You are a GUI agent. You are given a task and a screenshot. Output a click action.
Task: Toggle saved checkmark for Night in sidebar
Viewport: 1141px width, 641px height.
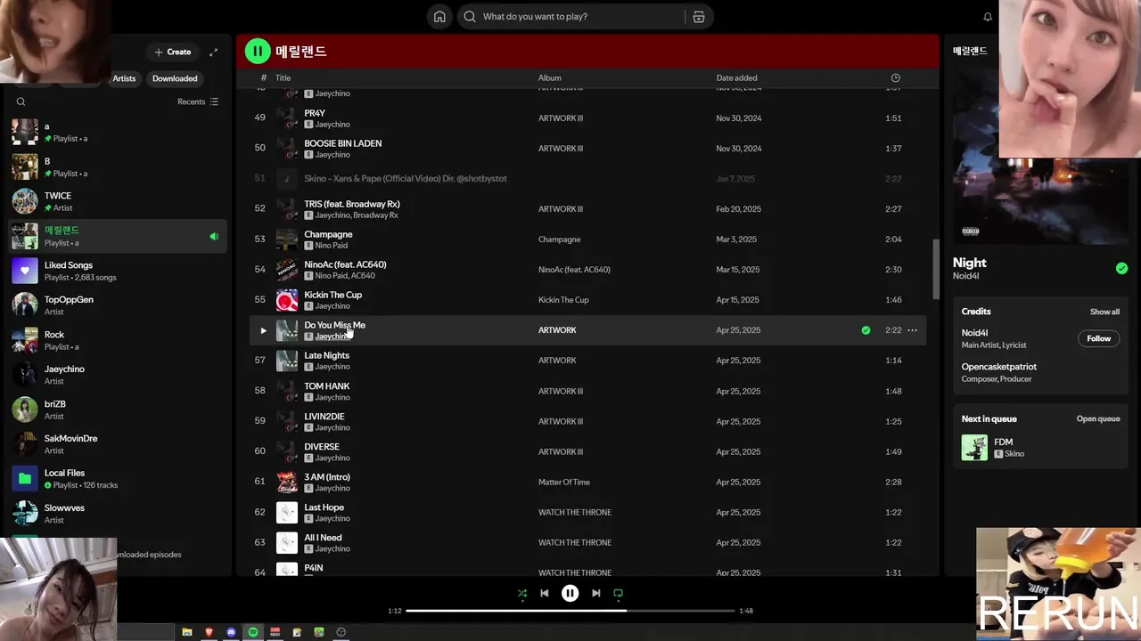tap(1121, 268)
